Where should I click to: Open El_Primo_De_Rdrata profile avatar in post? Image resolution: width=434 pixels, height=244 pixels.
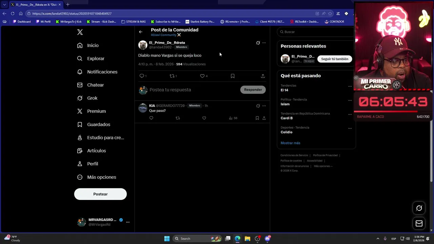point(143,45)
